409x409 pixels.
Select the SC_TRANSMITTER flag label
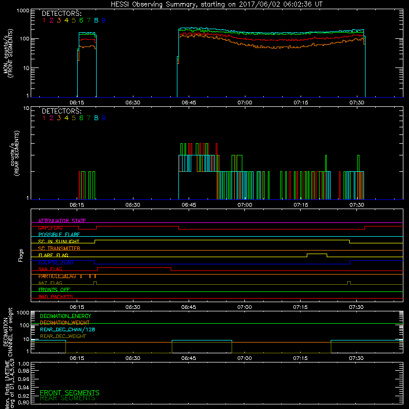(x=59, y=248)
